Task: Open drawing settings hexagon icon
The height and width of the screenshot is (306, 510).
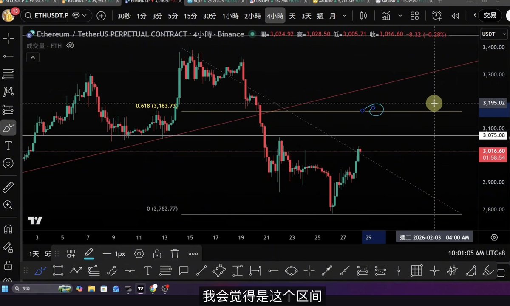Action: [x=139, y=254]
